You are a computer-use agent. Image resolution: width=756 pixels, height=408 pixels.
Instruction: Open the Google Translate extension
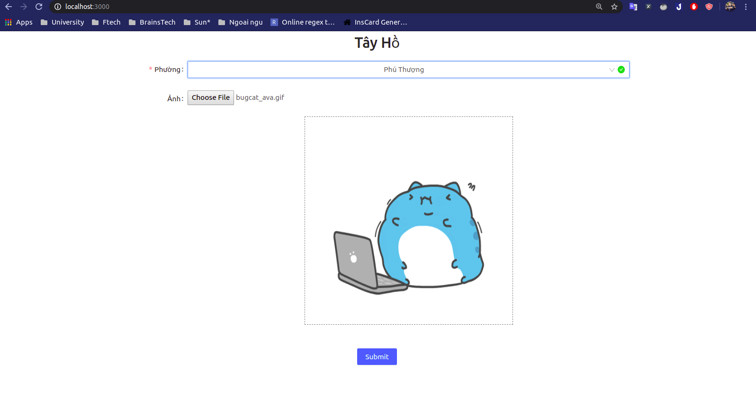click(633, 7)
